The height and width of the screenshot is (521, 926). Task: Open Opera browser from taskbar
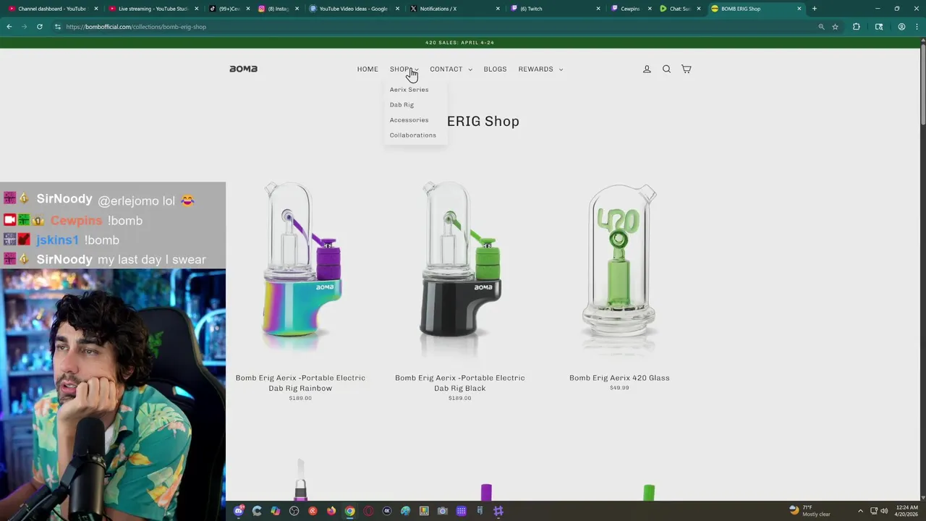point(368,511)
